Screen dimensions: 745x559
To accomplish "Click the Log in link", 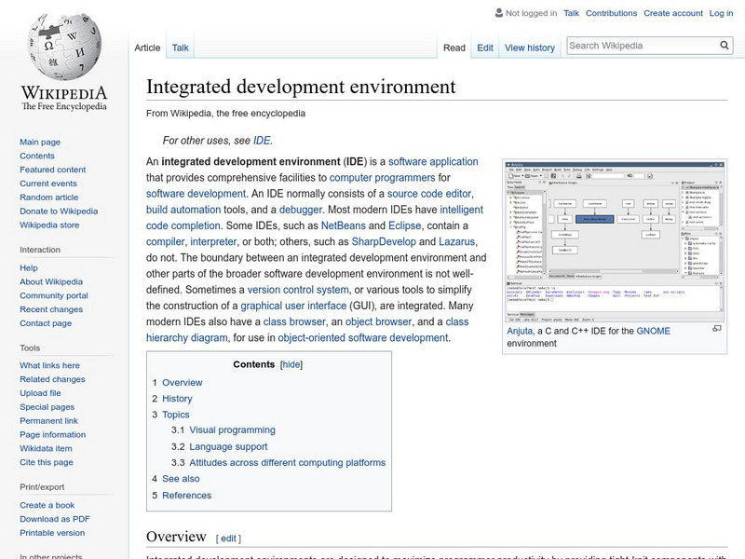I will click(721, 13).
